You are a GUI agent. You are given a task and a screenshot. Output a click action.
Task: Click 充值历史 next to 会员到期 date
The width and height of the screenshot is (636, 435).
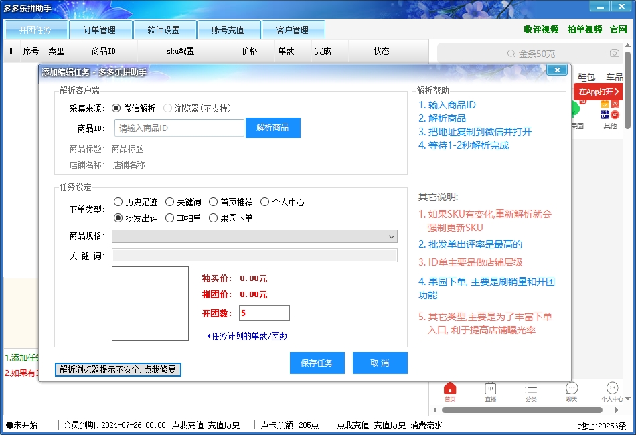(224, 425)
